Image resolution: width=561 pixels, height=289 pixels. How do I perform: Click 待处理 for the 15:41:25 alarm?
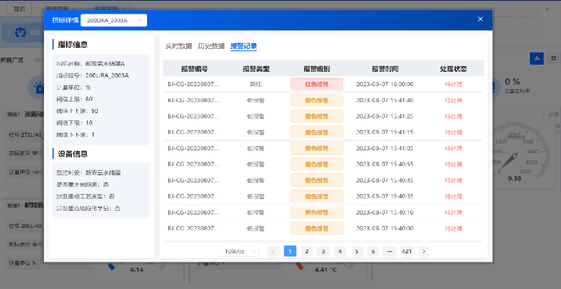pos(453,116)
